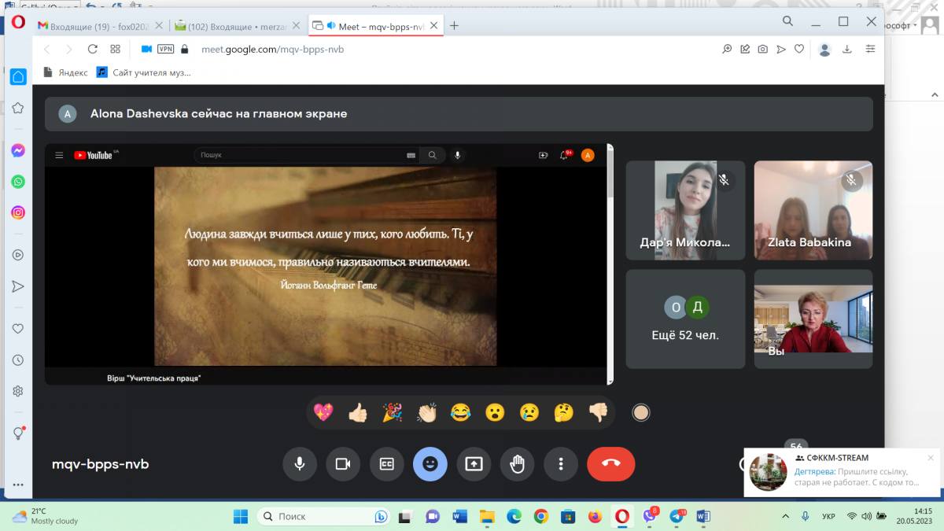Send the clapping hands reaction
944x531 pixels.
coord(426,412)
